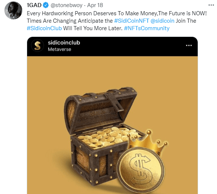Image resolution: width=217 pixels, height=194 pixels.
Task: Open tweet more options menu
Action: click(x=211, y=5)
